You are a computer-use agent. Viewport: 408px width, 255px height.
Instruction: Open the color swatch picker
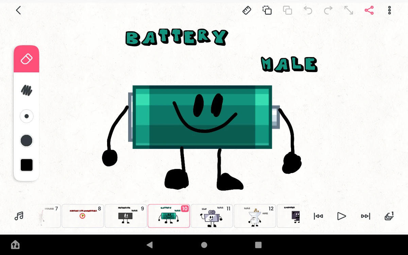coord(27,165)
